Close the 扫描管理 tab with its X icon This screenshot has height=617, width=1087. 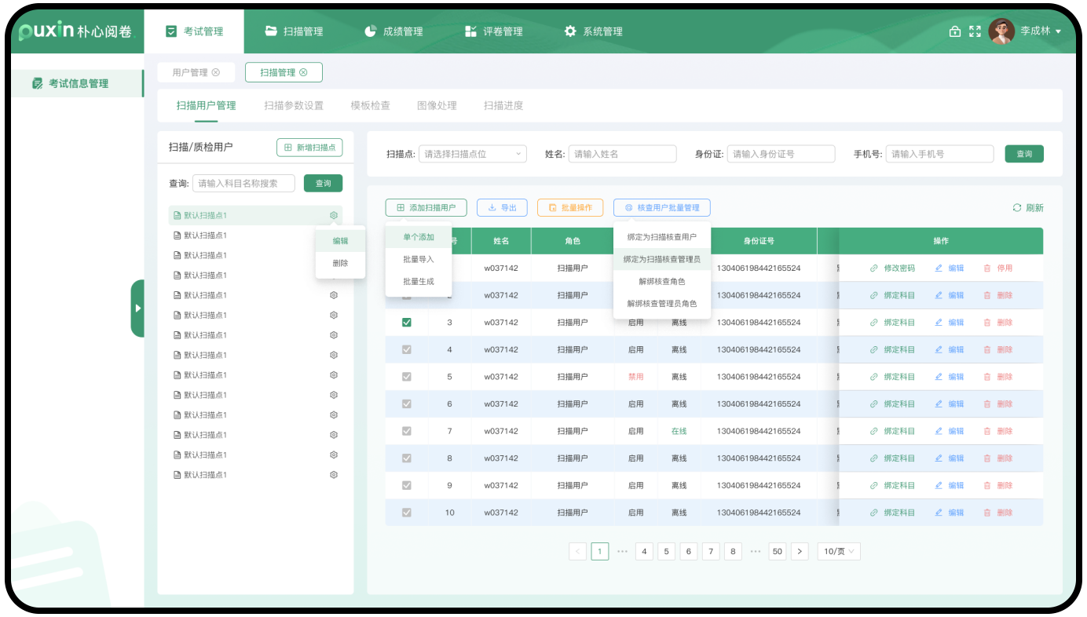point(303,72)
